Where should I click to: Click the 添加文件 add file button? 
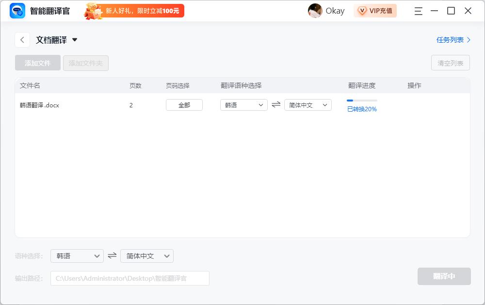point(37,63)
